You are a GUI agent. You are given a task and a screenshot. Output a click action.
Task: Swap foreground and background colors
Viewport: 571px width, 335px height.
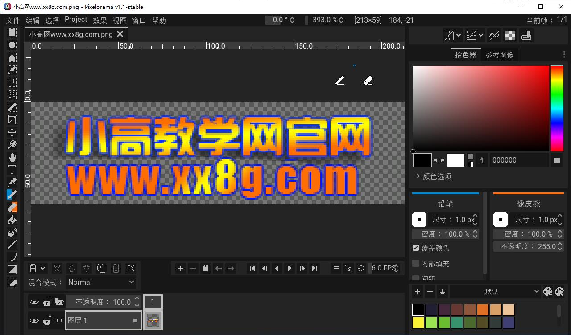point(439,160)
